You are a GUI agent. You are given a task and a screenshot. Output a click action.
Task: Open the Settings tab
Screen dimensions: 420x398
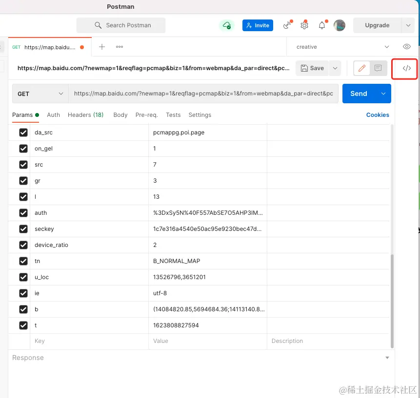pos(200,115)
